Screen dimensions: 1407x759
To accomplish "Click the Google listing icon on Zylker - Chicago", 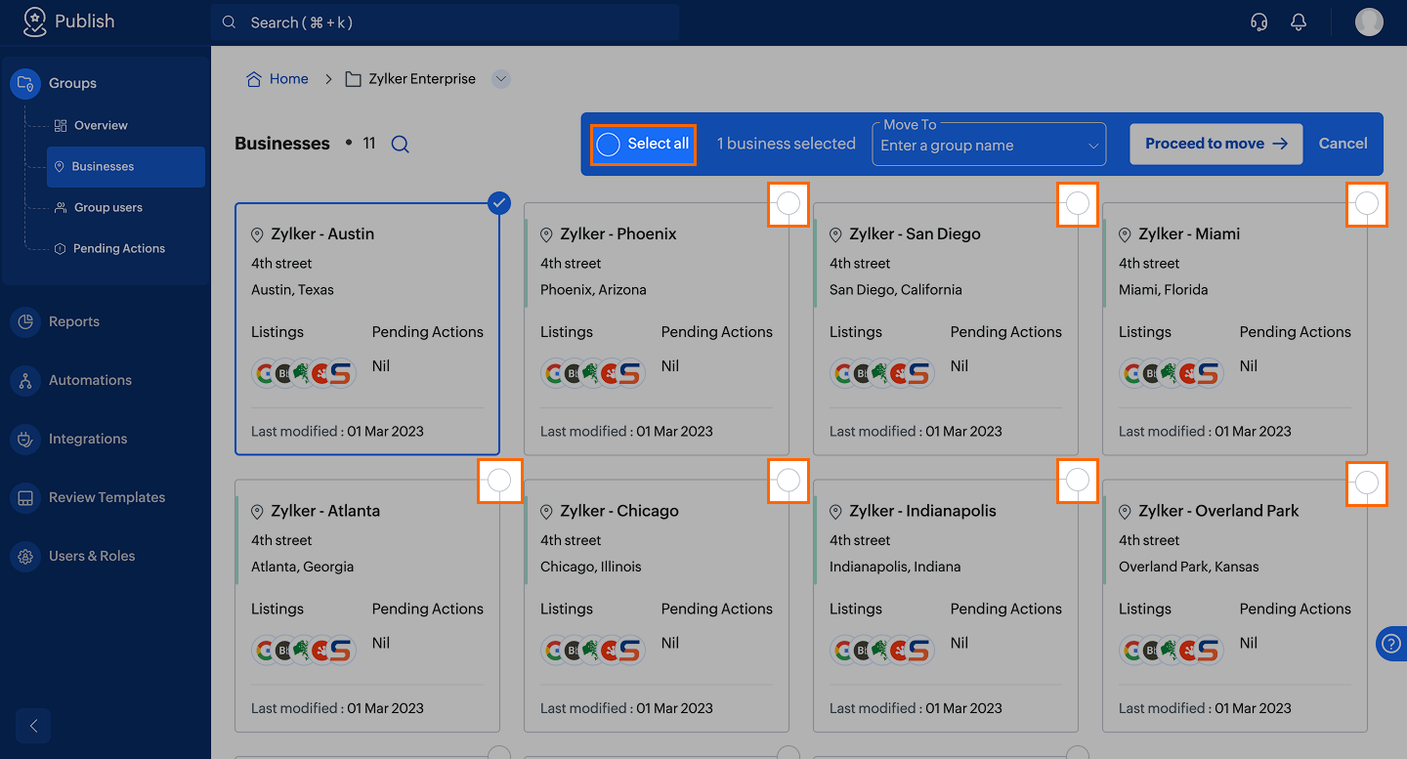I will [554, 650].
